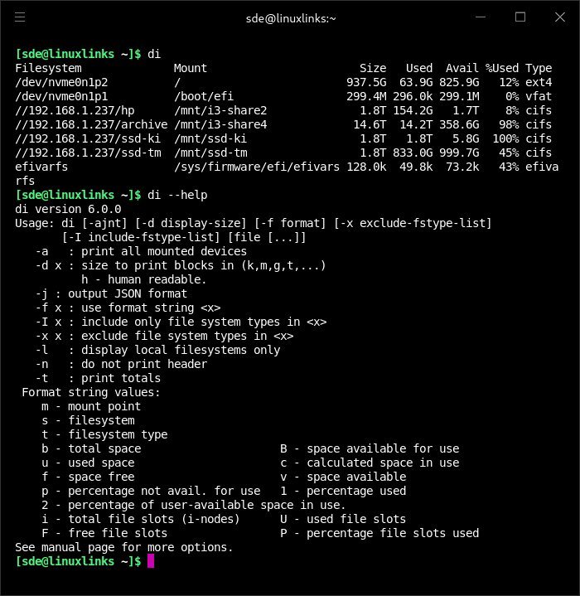Image resolution: width=580 pixels, height=596 pixels.
Task: Open the terminal hamburger menu
Action: click(x=20, y=17)
